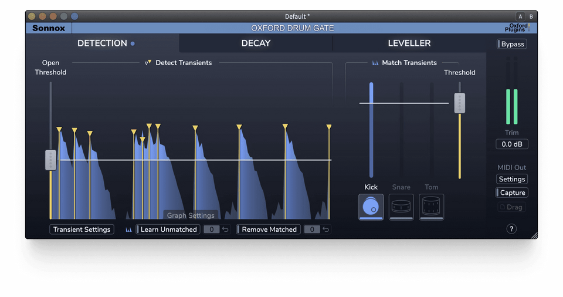The image size is (563, 297).
Task: Expand Transient Settings panel
Action: click(82, 230)
